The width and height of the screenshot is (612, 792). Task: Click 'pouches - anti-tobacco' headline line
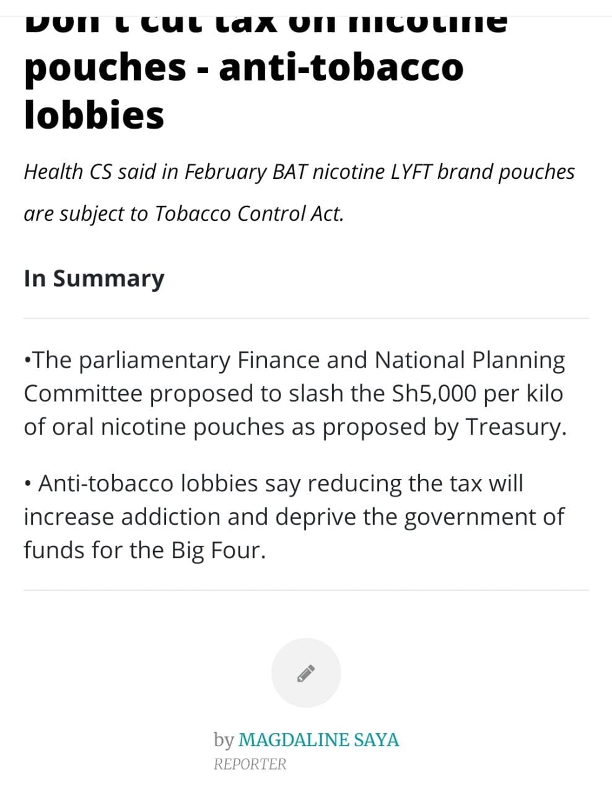coord(243,67)
